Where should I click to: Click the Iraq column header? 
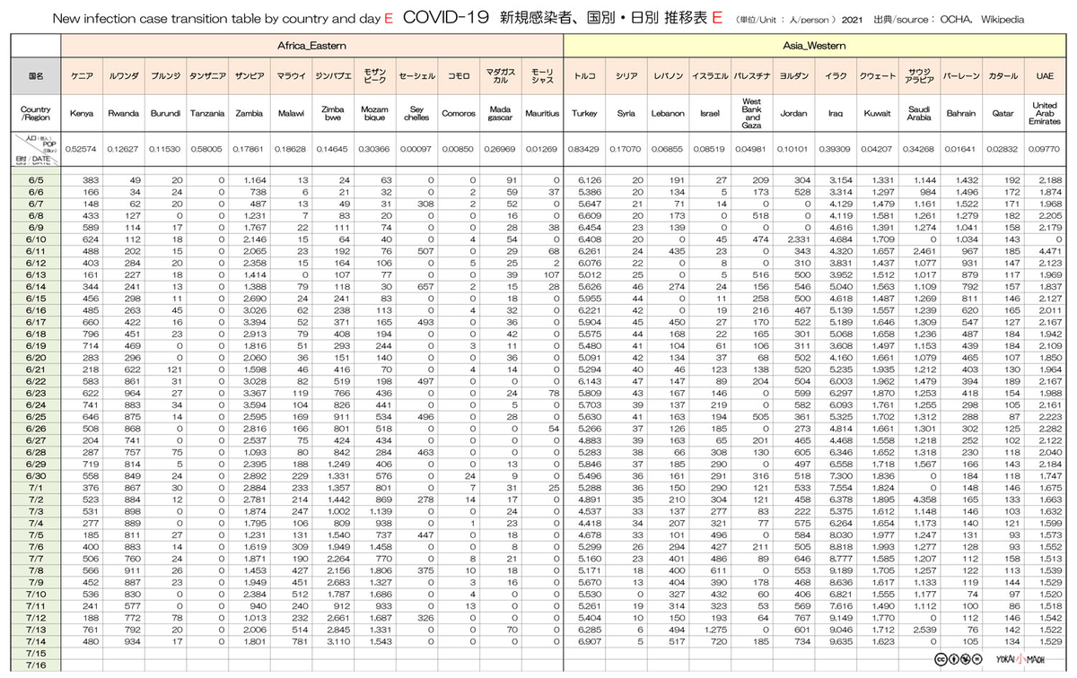pos(836,114)
